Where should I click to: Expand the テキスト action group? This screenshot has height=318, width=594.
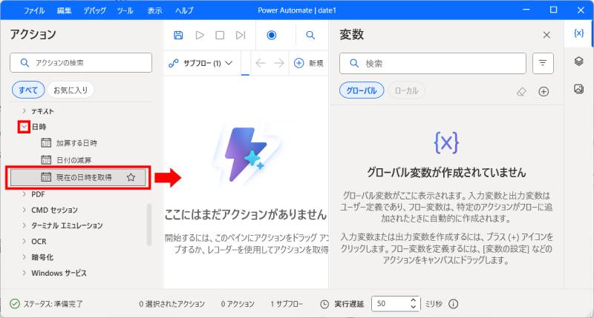coord(25,110)
